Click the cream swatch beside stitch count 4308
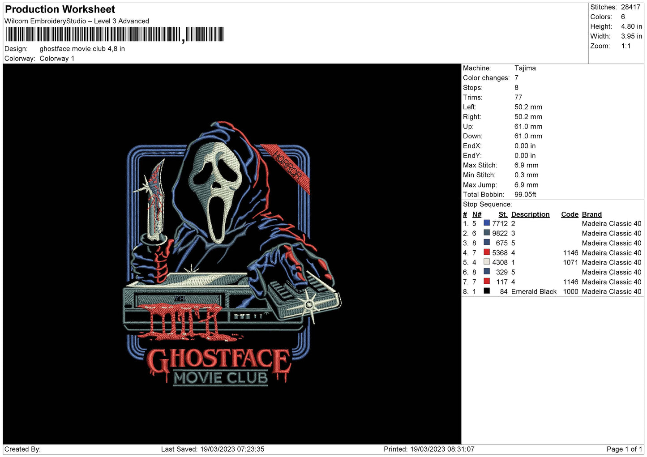The image size is (647, 457). (487, 262)
